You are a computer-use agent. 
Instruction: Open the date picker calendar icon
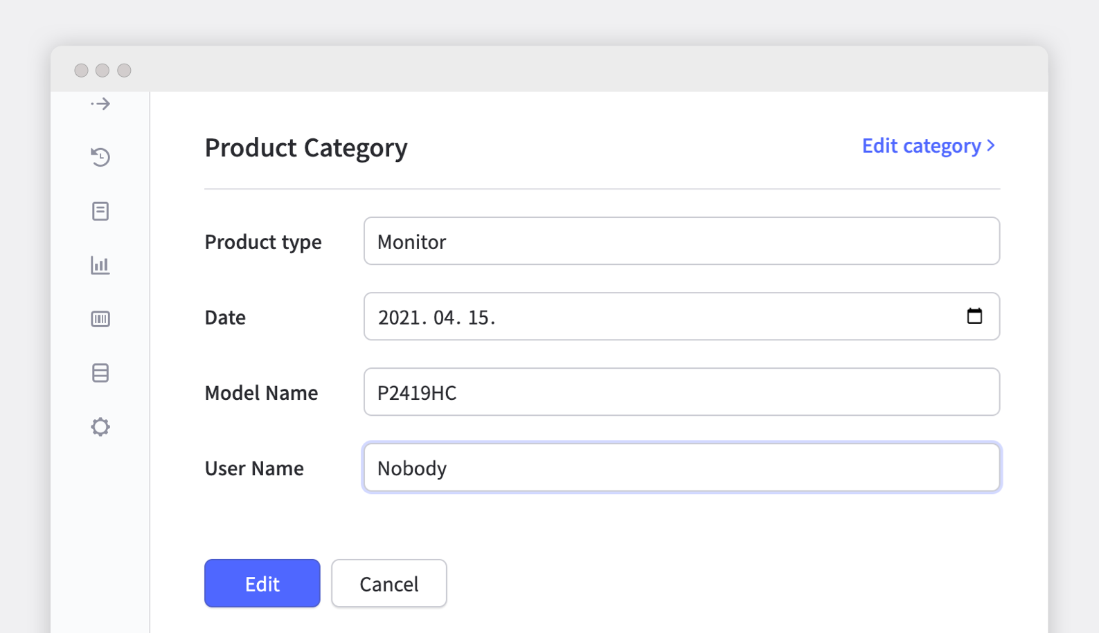coord(974,316)
